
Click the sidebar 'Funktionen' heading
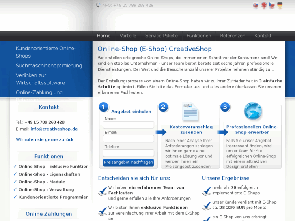click(x=49, y=157)
